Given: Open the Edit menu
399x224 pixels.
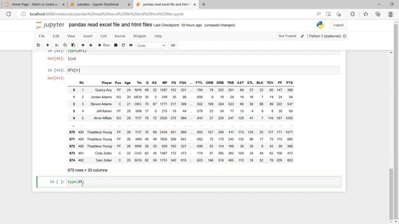Looking at the screenshot, I should point(56,36).
